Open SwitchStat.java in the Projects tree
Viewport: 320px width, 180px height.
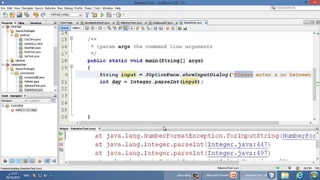point(33,90)
